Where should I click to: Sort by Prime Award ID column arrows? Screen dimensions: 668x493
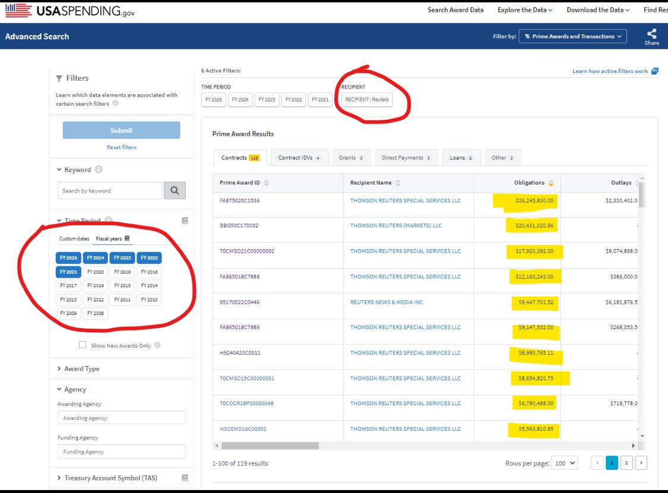coord(266,183)
